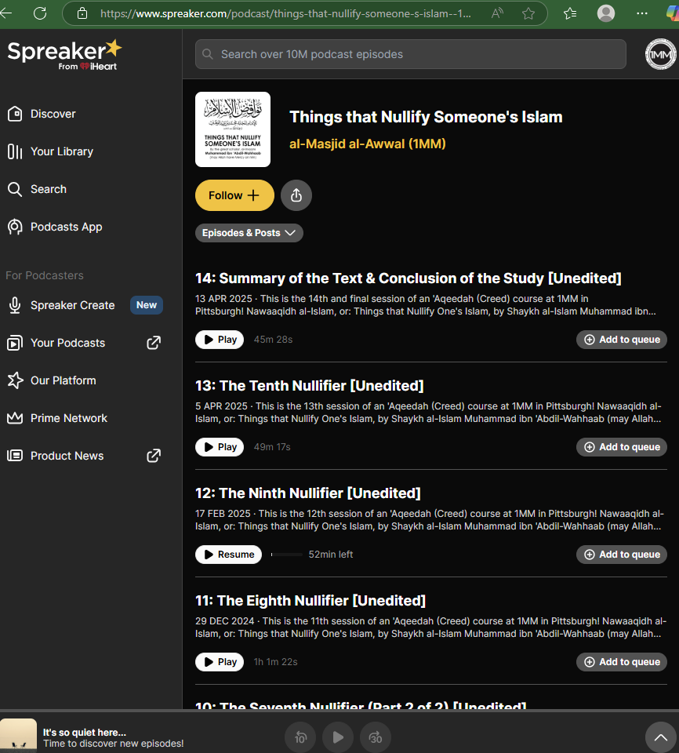Expand the player with chevron up
This screenshot has height=753, width=679.
click(661, 737)
